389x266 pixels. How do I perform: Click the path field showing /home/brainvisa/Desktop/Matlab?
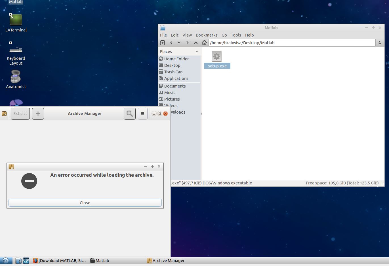292,43
